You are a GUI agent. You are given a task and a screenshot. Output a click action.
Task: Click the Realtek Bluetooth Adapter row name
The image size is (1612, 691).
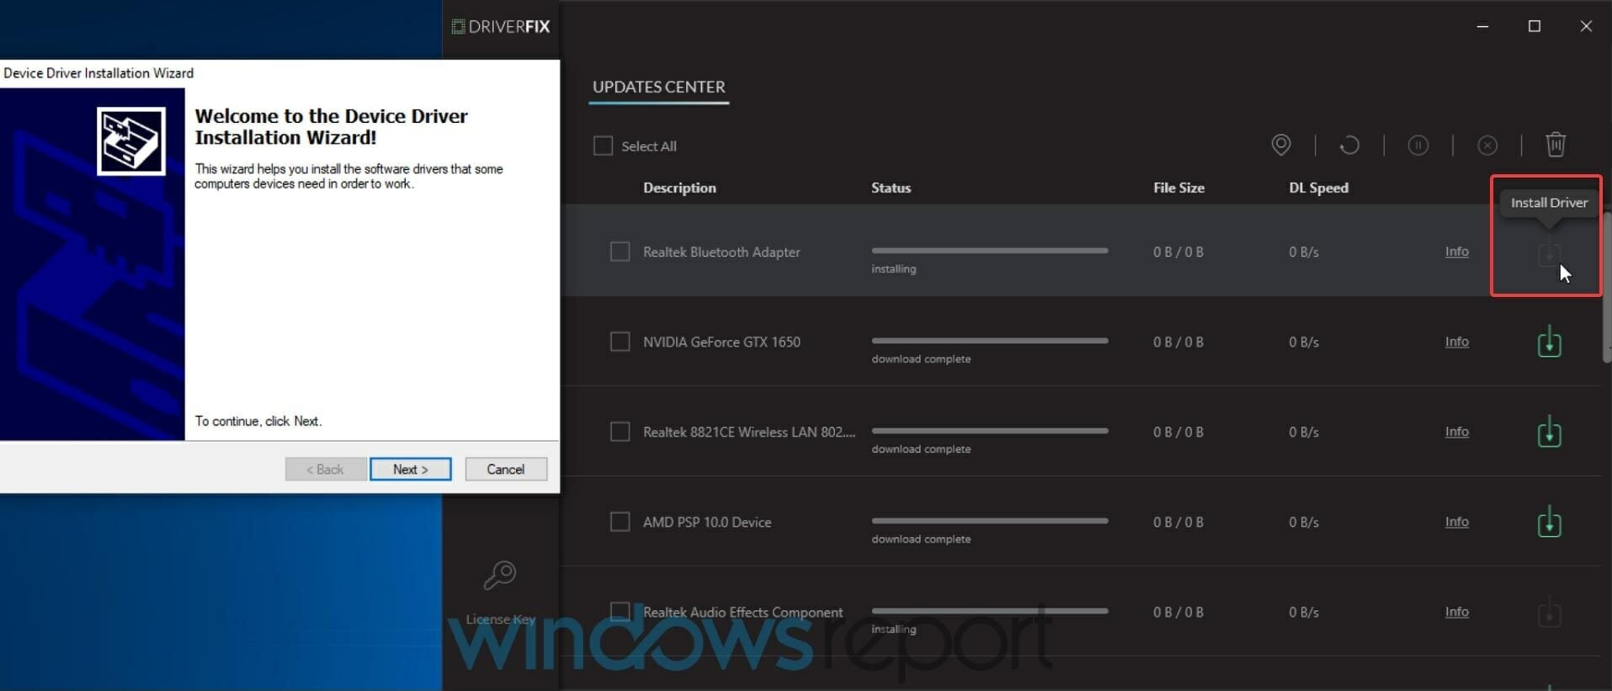coord(721,252)
